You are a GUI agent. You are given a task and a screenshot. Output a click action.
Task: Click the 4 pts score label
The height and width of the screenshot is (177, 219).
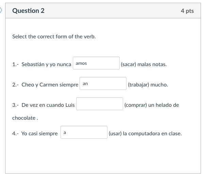click(187, 11)
